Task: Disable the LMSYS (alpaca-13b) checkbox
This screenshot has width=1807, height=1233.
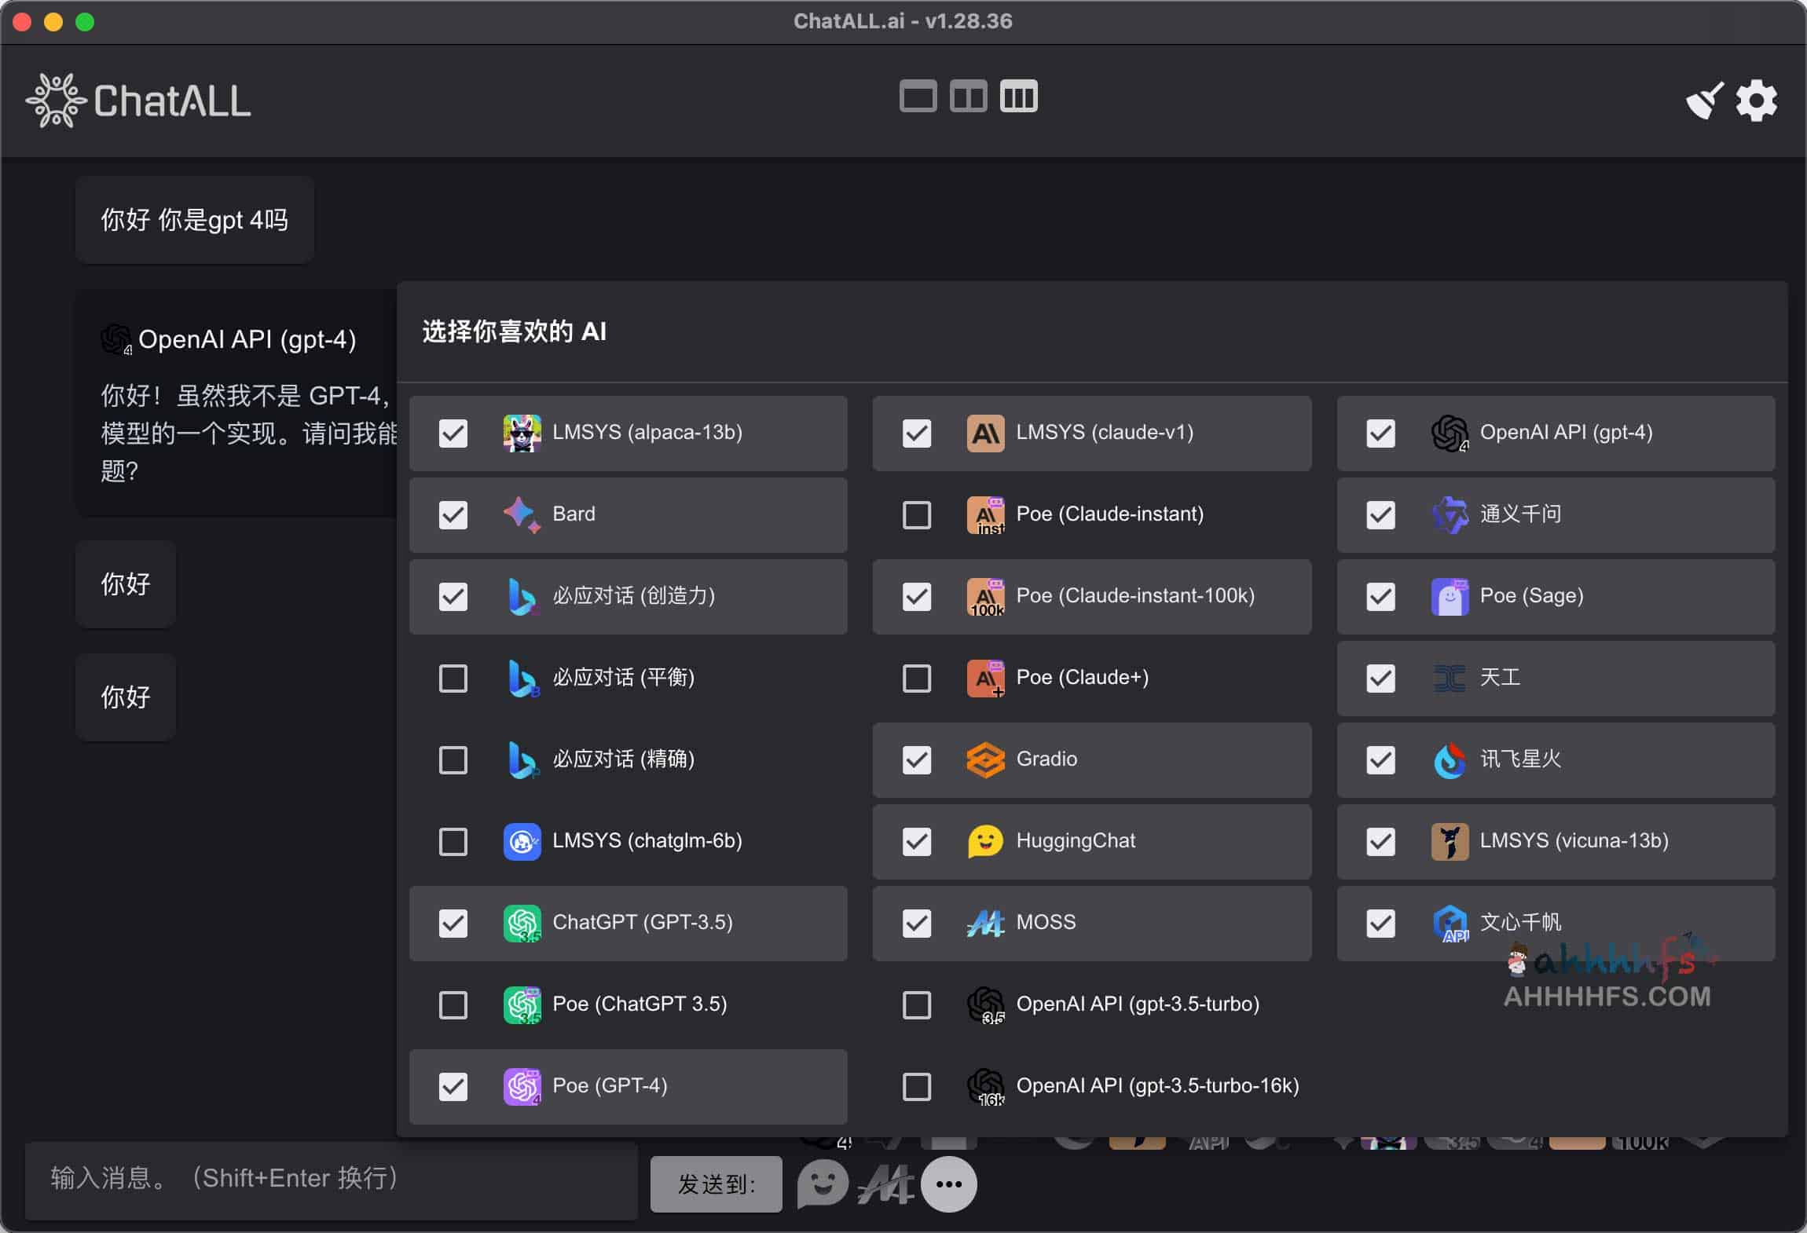Action: pos(453,433)
